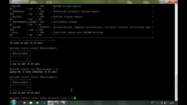The height and width of the screenshot is (105, 187).
Task: Click the text 'MyISAM storage engine'
Action: coord(67,6)
